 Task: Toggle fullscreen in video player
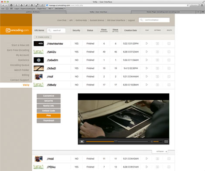click(x=166, y=141)
